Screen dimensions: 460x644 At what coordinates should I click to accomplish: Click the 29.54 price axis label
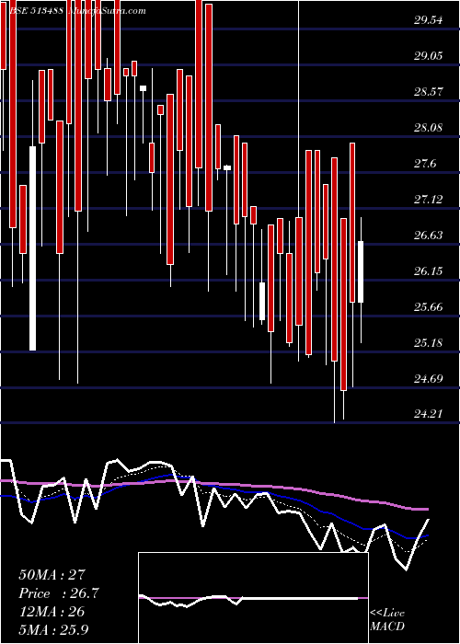click(x=429, y=19)
